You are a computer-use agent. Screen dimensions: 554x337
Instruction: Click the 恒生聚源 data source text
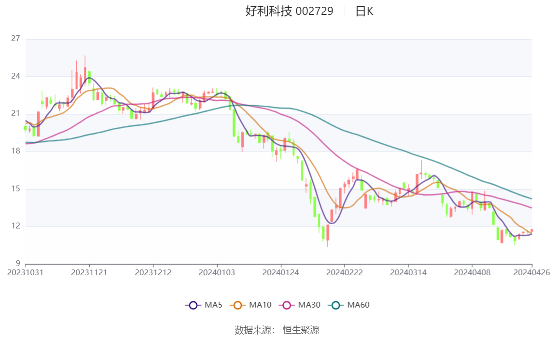click(x=301, y=330)
